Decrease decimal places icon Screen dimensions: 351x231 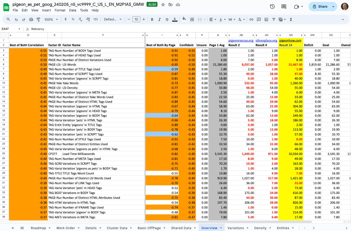pyautogui.click(x=80, y=19)
